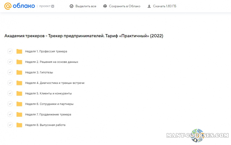The height and width of the screenshot is (145, 231).
Task: Click the folder icon for Неделя 5
Action: 19,93
